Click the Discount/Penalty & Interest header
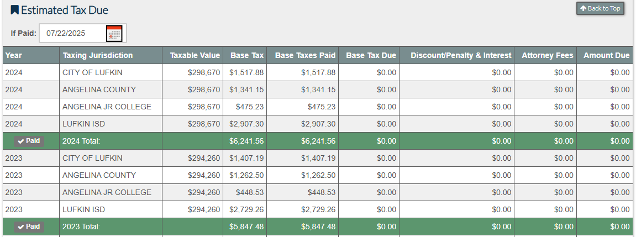The width and height of the screenshot is (636, 237). coord(461,55)
